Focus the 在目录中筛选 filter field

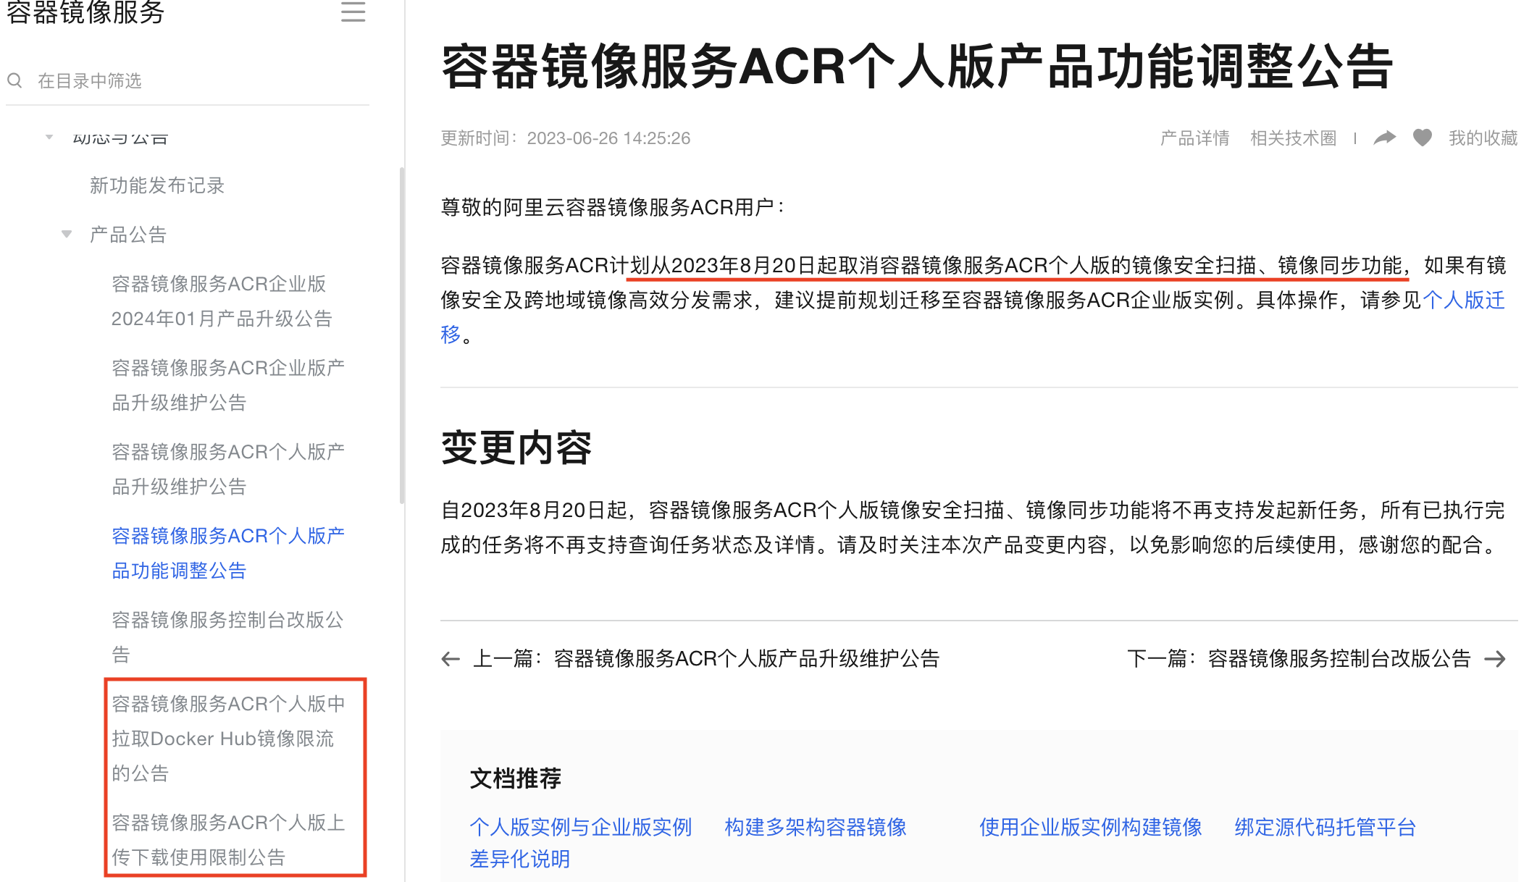(x=188, y=80)
